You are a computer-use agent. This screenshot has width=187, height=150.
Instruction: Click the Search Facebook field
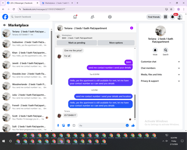(30, 17)
